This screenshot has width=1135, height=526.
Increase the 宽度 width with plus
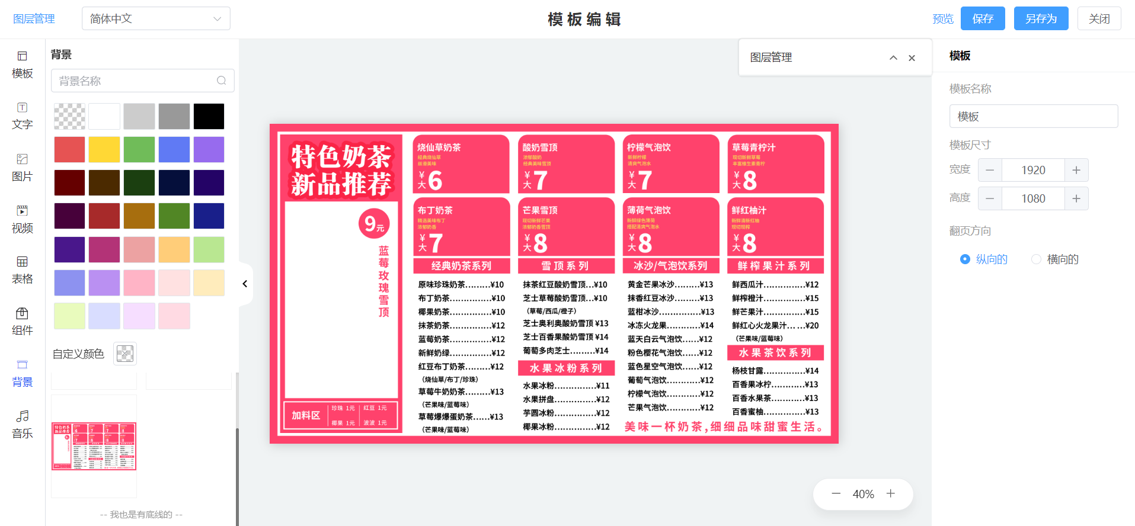coord(1076,170)
